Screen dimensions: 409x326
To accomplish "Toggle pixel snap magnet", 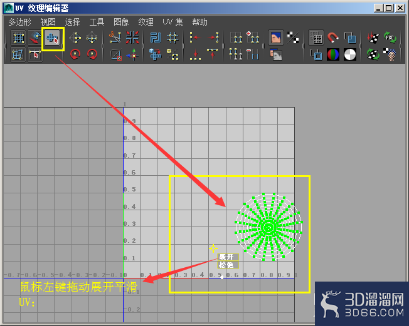I will (333, 38).
